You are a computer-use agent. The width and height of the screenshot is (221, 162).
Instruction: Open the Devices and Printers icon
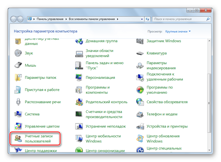point(140,126)
